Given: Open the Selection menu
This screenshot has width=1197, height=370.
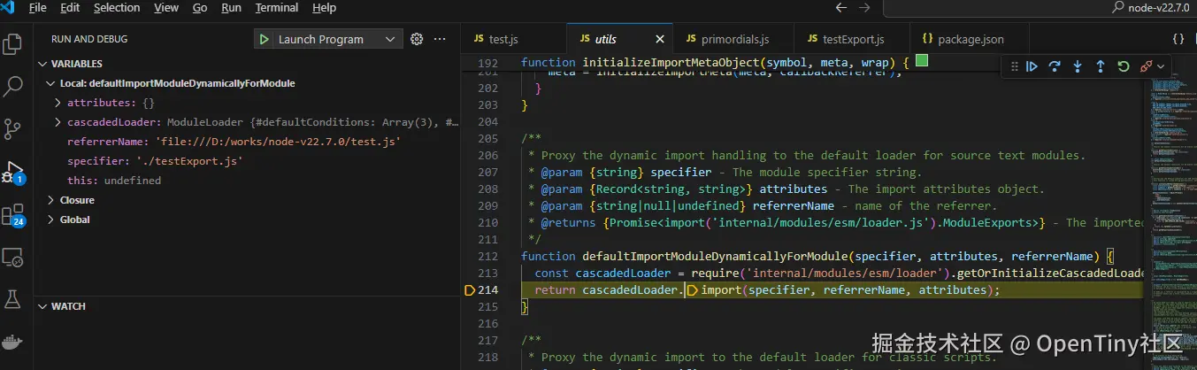Looking at the screenshot, I should pyautogui.click(x=117, y=8).
